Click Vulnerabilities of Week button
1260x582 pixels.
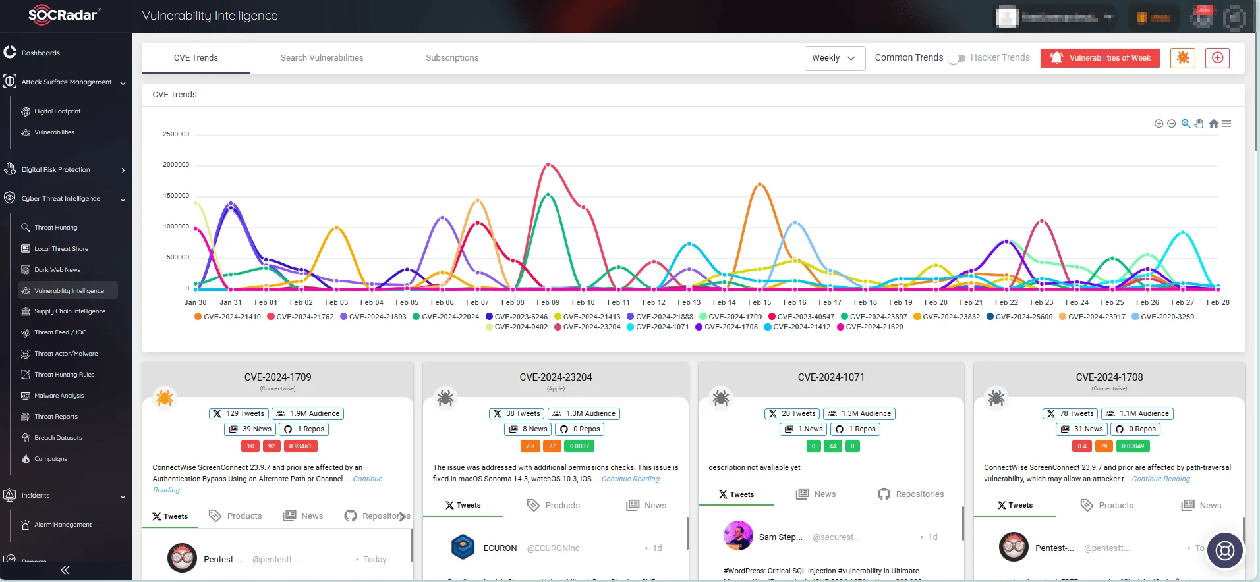1100,58
